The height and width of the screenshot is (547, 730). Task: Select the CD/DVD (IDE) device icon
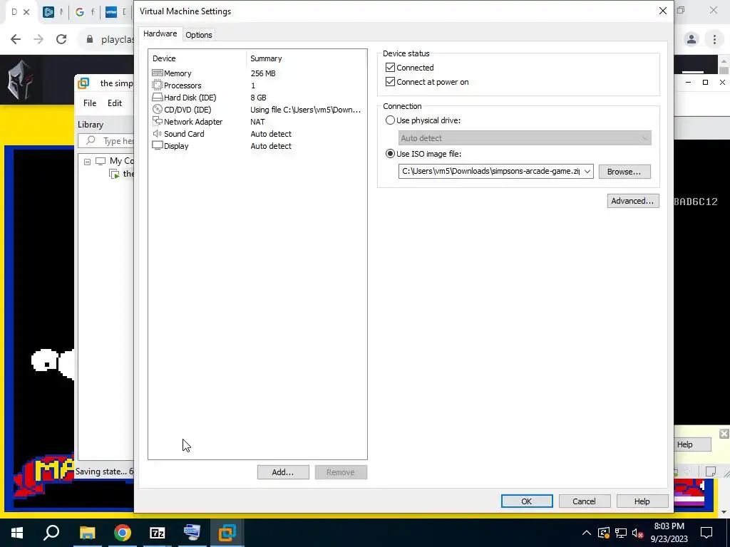(158, 109)
